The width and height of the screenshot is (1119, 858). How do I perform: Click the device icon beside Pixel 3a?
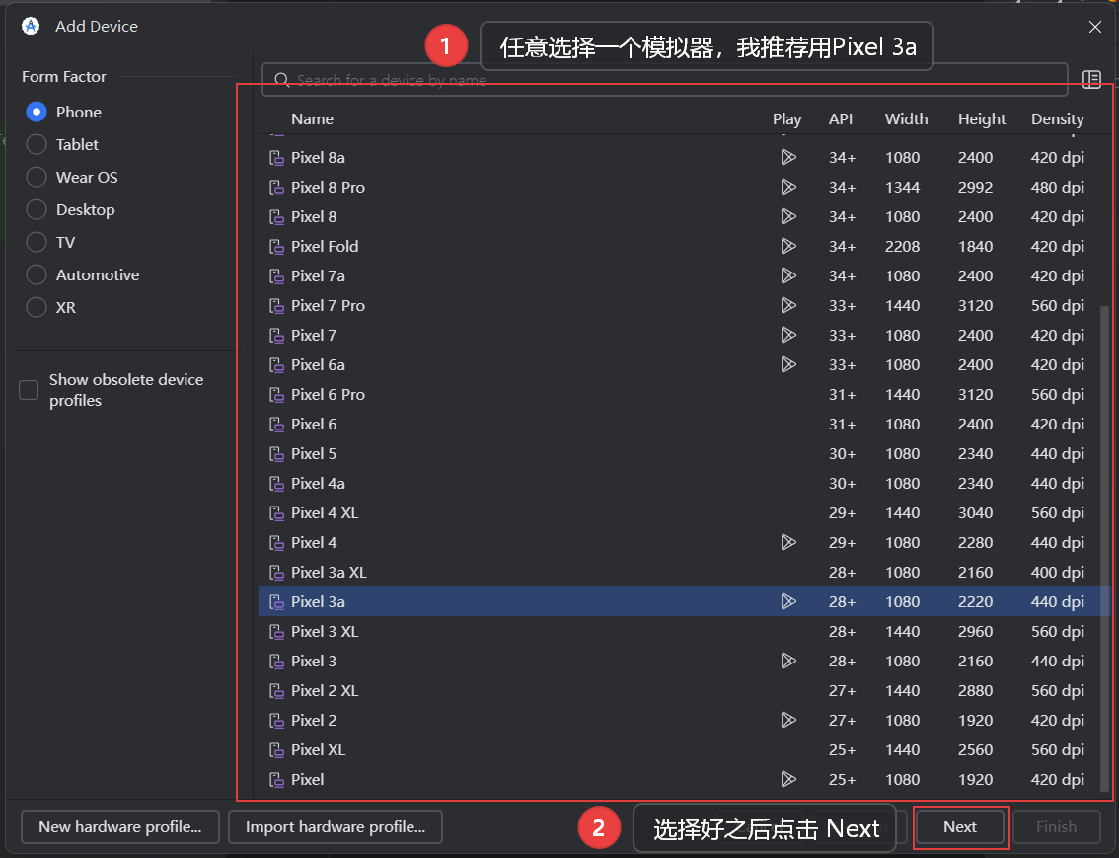277,601
